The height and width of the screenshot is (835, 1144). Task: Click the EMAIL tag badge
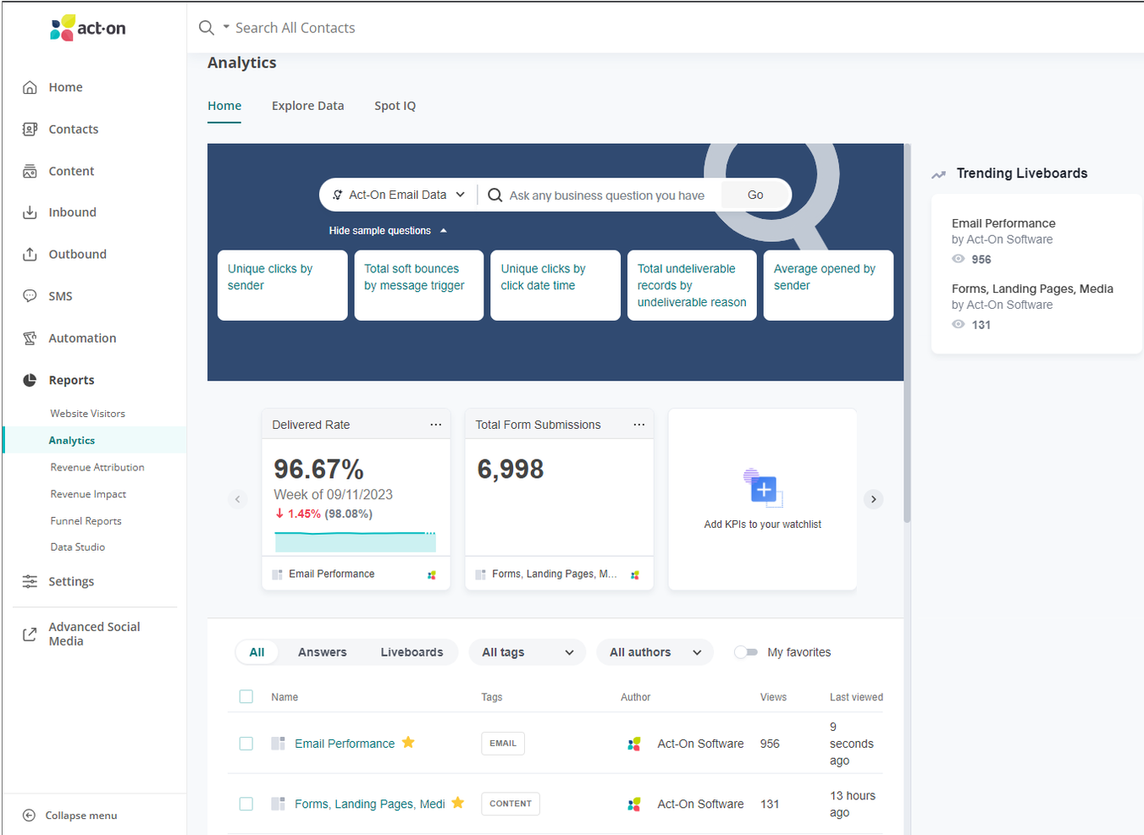[503, 743]
